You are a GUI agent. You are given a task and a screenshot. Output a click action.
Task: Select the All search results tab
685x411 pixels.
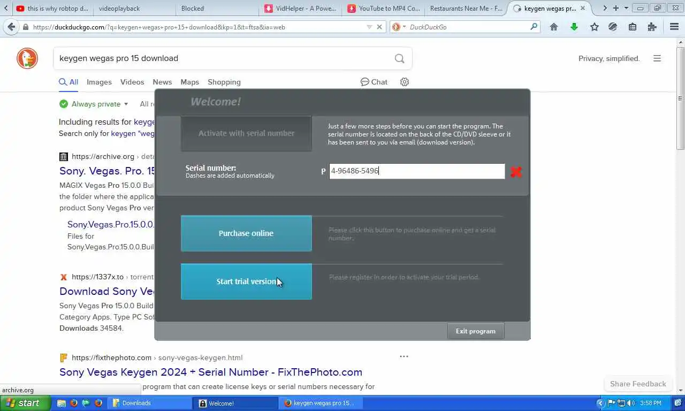(68, 82)
